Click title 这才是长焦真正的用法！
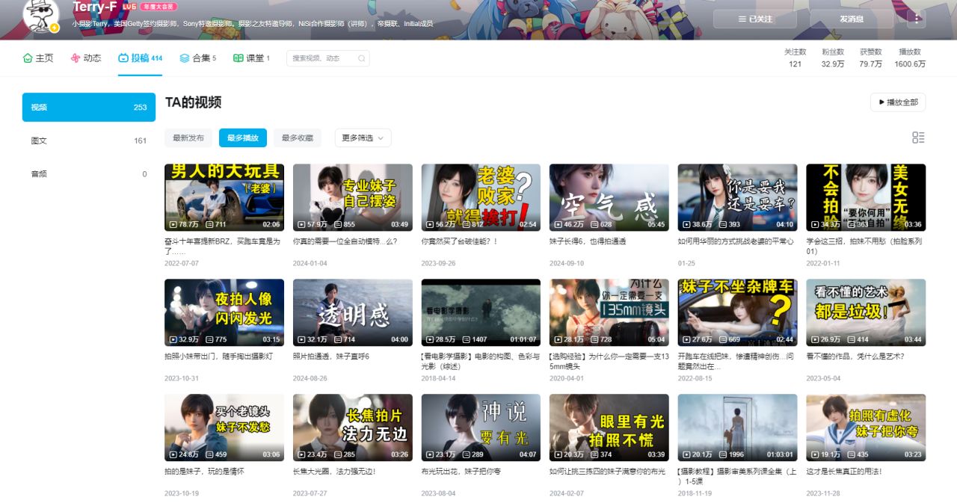This screenshot has width=957, height=503. click(844, 472)
